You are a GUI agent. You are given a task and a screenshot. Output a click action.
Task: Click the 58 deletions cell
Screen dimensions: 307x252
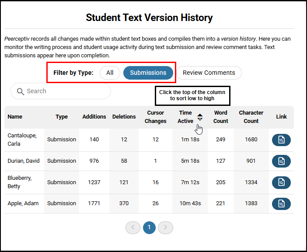coord(124,161)
